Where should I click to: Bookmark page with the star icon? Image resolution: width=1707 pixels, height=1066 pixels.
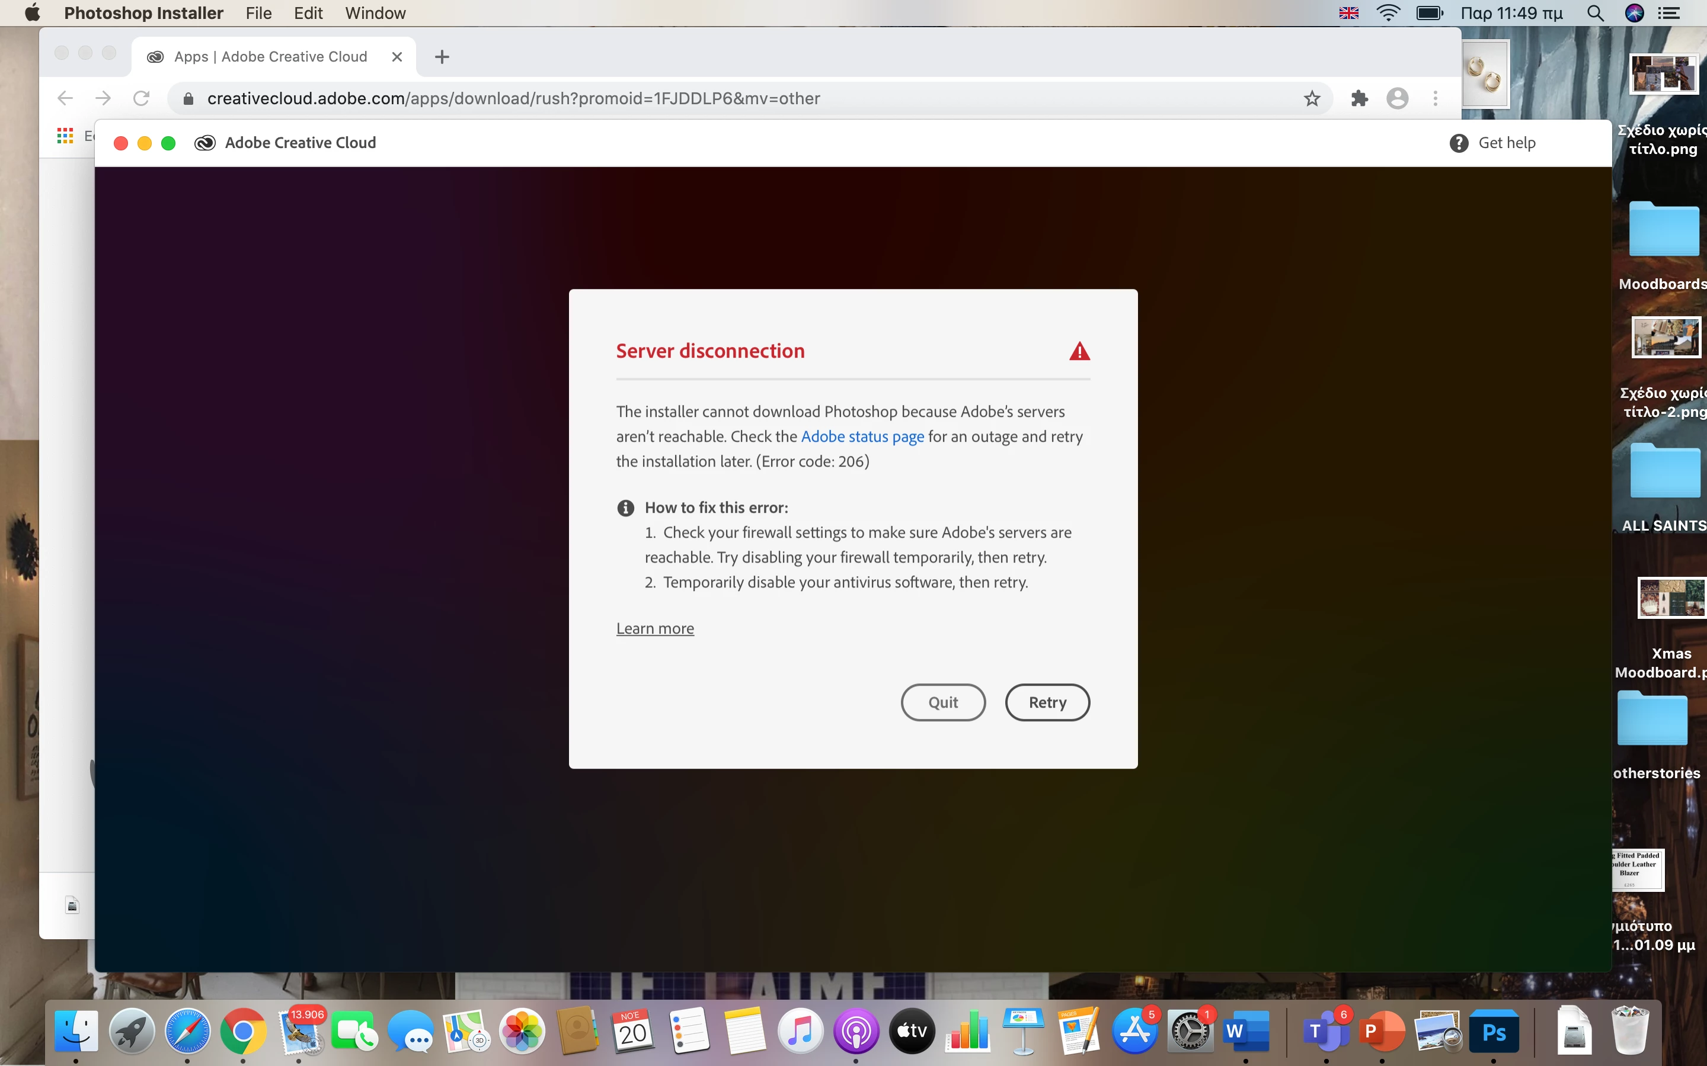pos(1311,99)
